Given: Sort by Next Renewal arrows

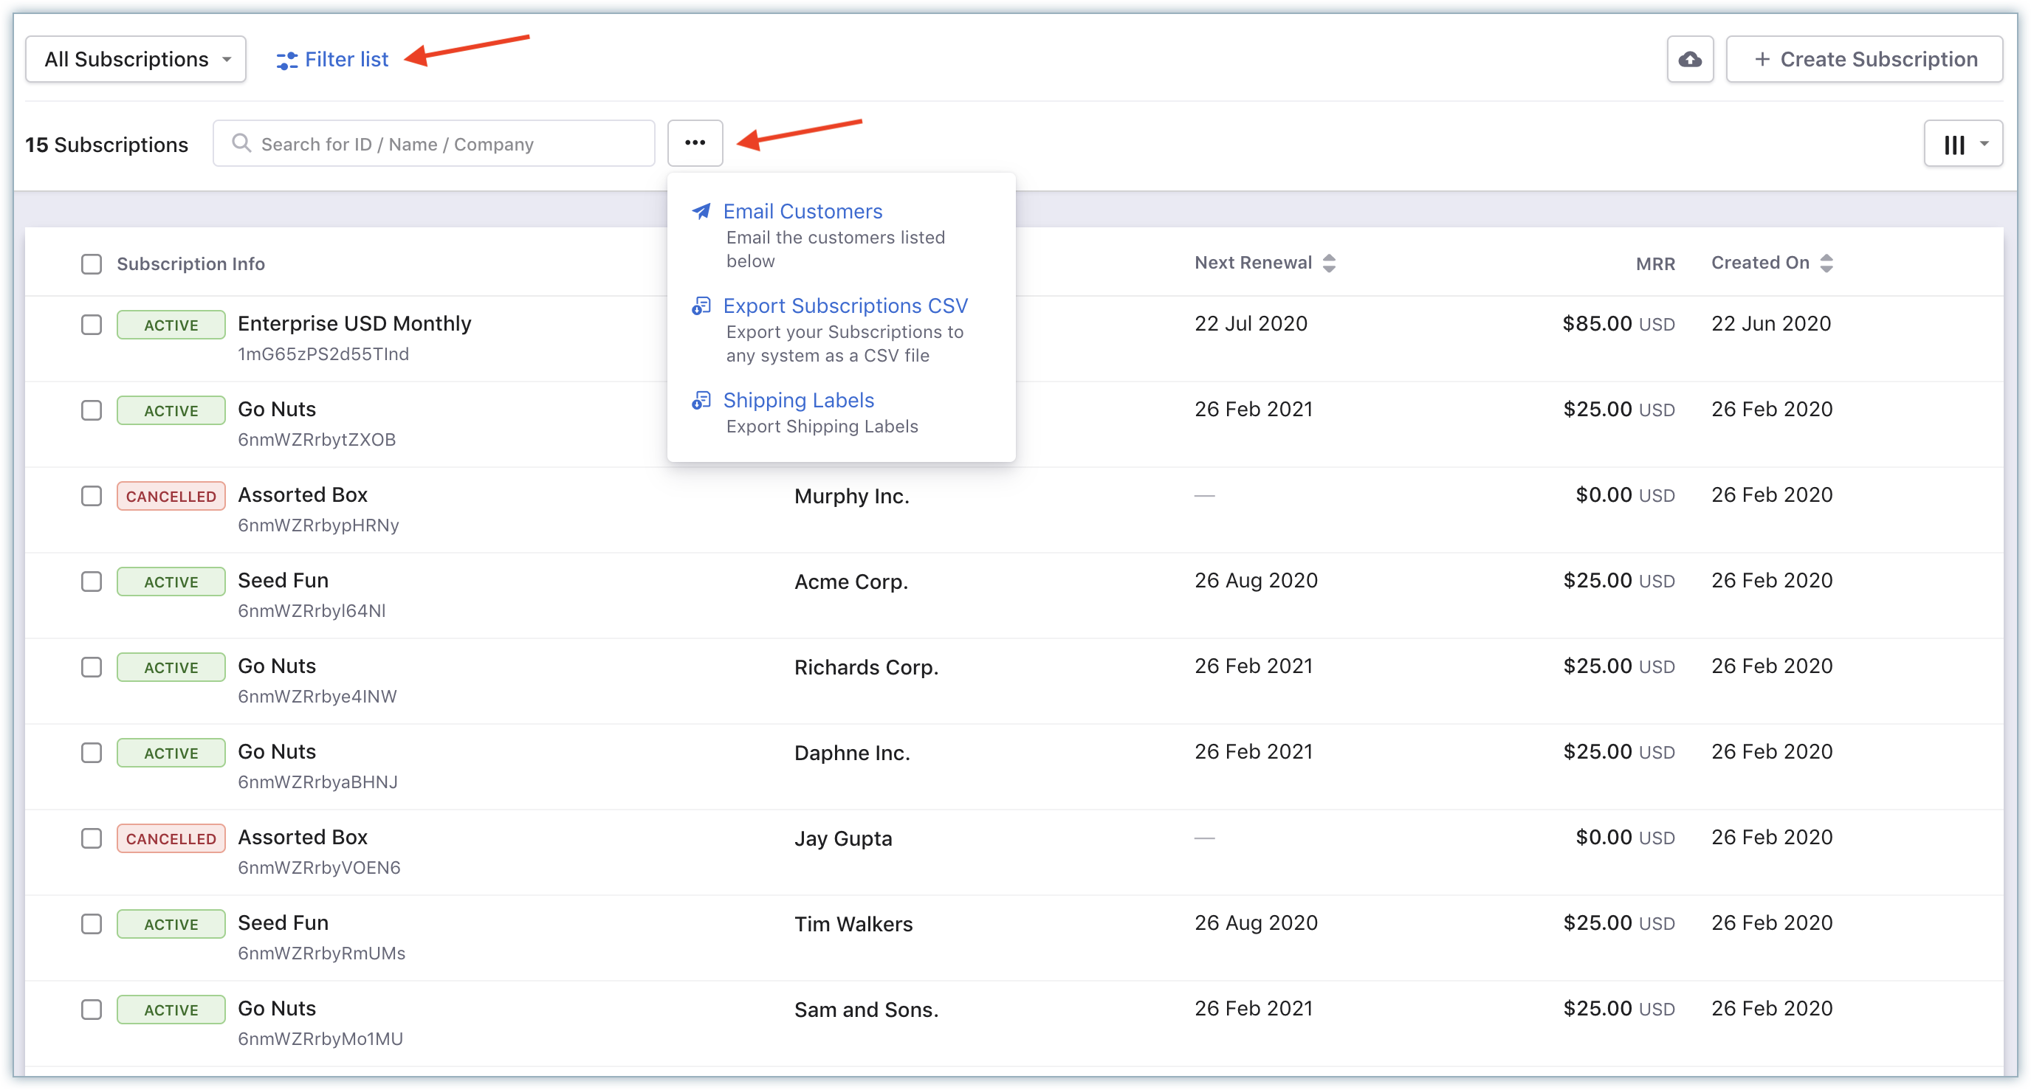Looking at the screenshot, I should (1330, 263).
